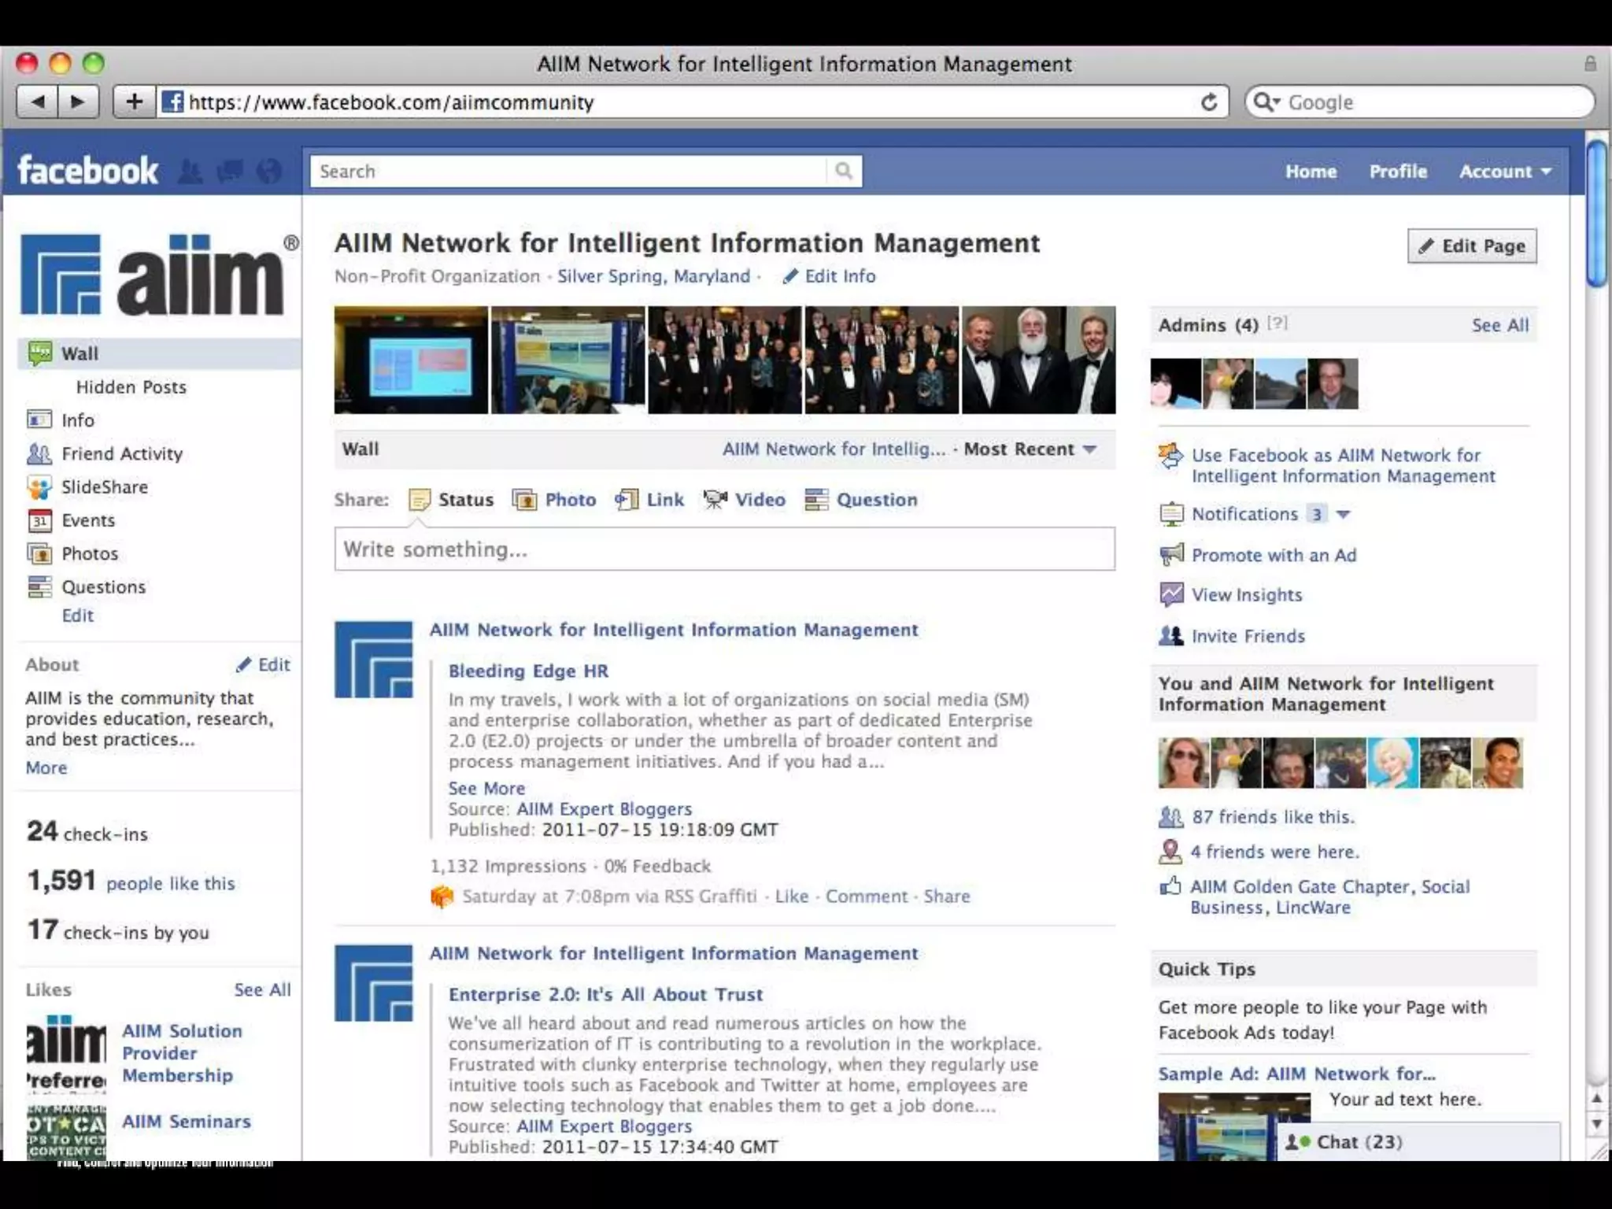Viewport: 1612px width, 1209px height.
Task: Open the SlideShare sidebar tab
Action: 104,487
